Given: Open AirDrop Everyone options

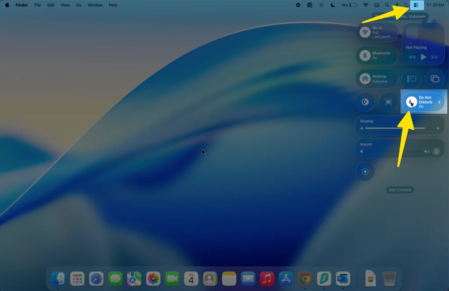Looking at the screenshot, I should tap(365, 79).
